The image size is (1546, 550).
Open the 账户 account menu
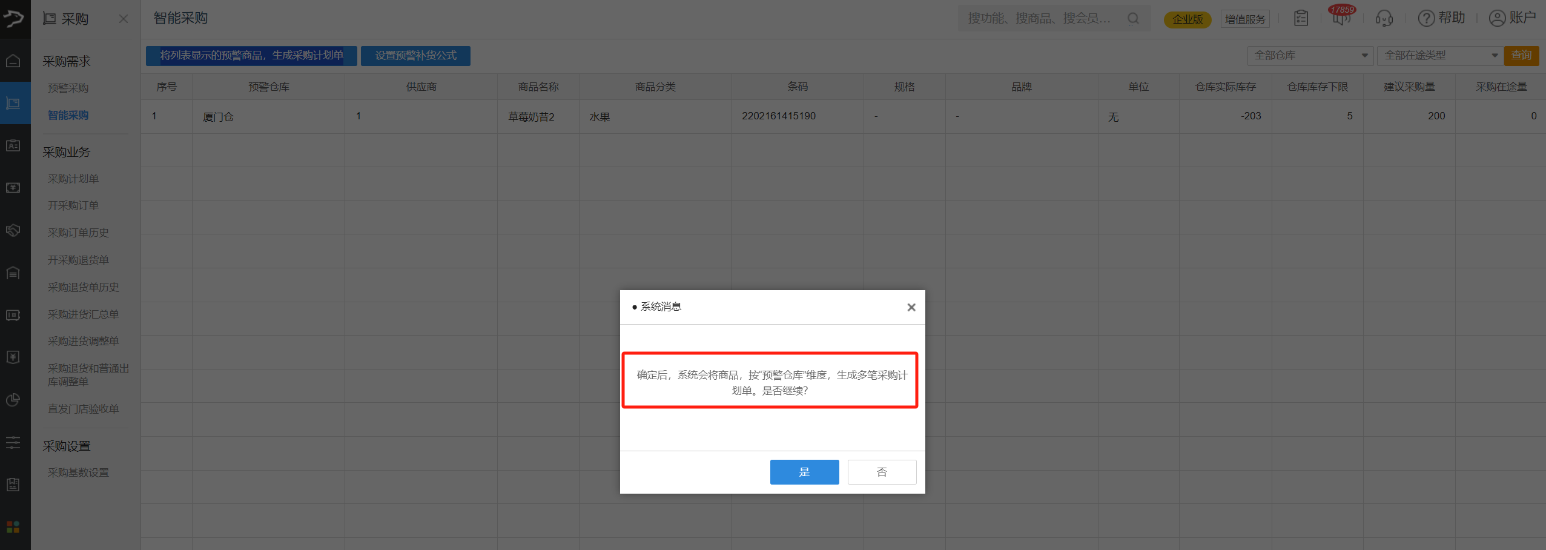point(1512,18)
